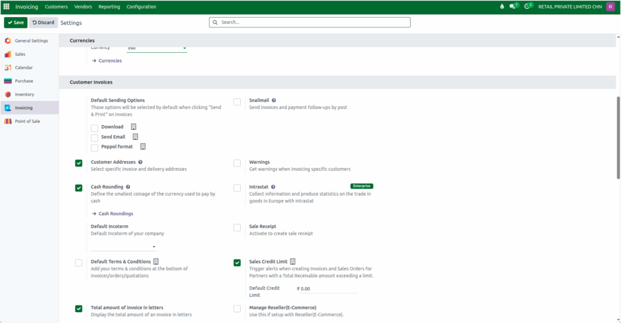Viewport: 621px width, 323px height.
Task: Click company icon next to Default Terms & Conditions
Action: click(x=156, y=262)
